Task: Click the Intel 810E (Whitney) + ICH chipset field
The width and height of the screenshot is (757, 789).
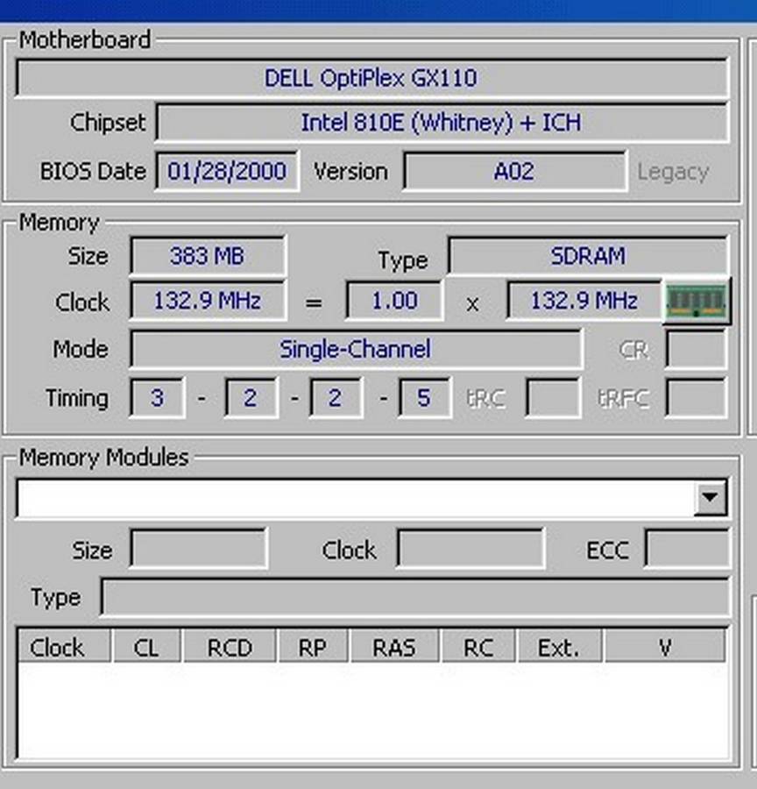Action: coord(441,123)
